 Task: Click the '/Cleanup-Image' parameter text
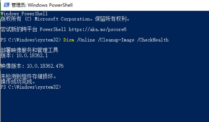(116, 40)
